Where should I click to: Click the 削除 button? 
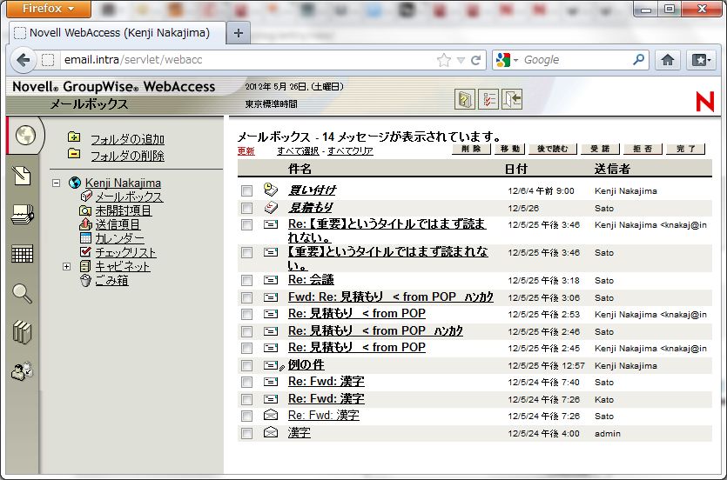pos(471,149)
